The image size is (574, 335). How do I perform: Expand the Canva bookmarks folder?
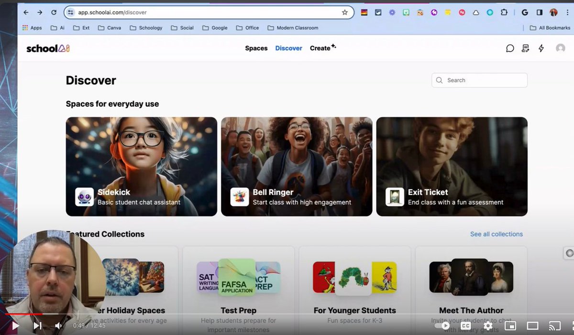110,28
